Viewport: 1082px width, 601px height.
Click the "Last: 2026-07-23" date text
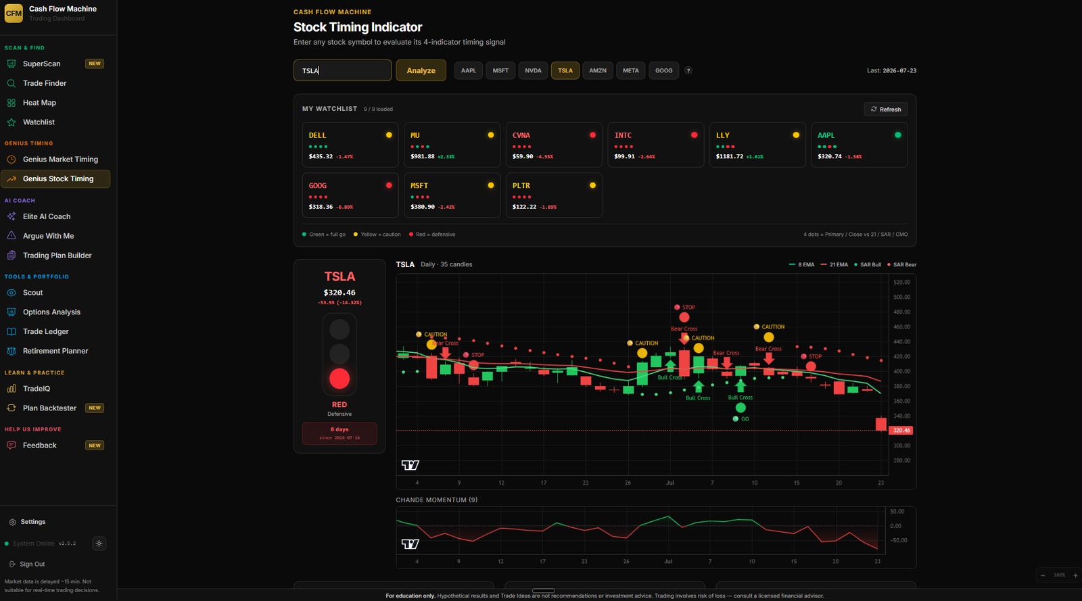tap(892, 70)
